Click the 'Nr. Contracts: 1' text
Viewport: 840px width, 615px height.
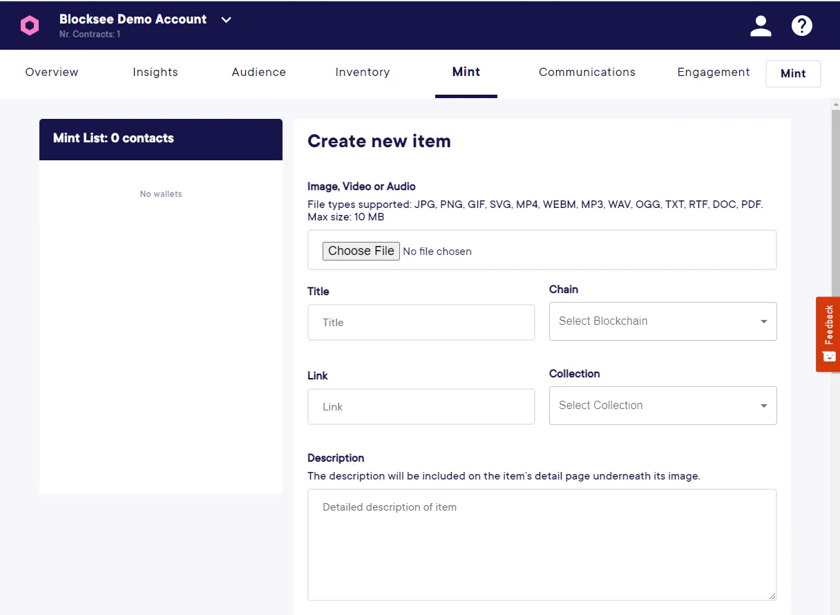click(x=90, y=35)
